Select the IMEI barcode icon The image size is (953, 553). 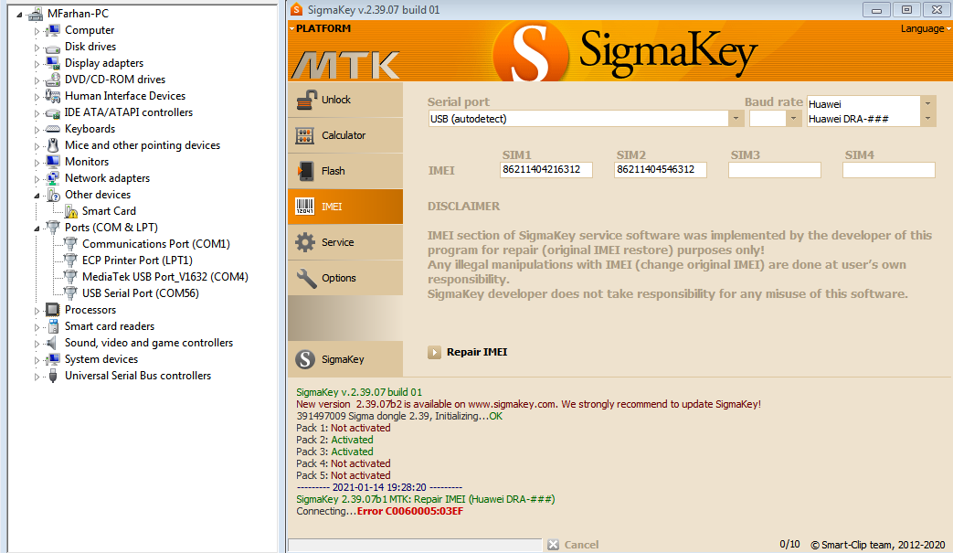coord(305,207)
